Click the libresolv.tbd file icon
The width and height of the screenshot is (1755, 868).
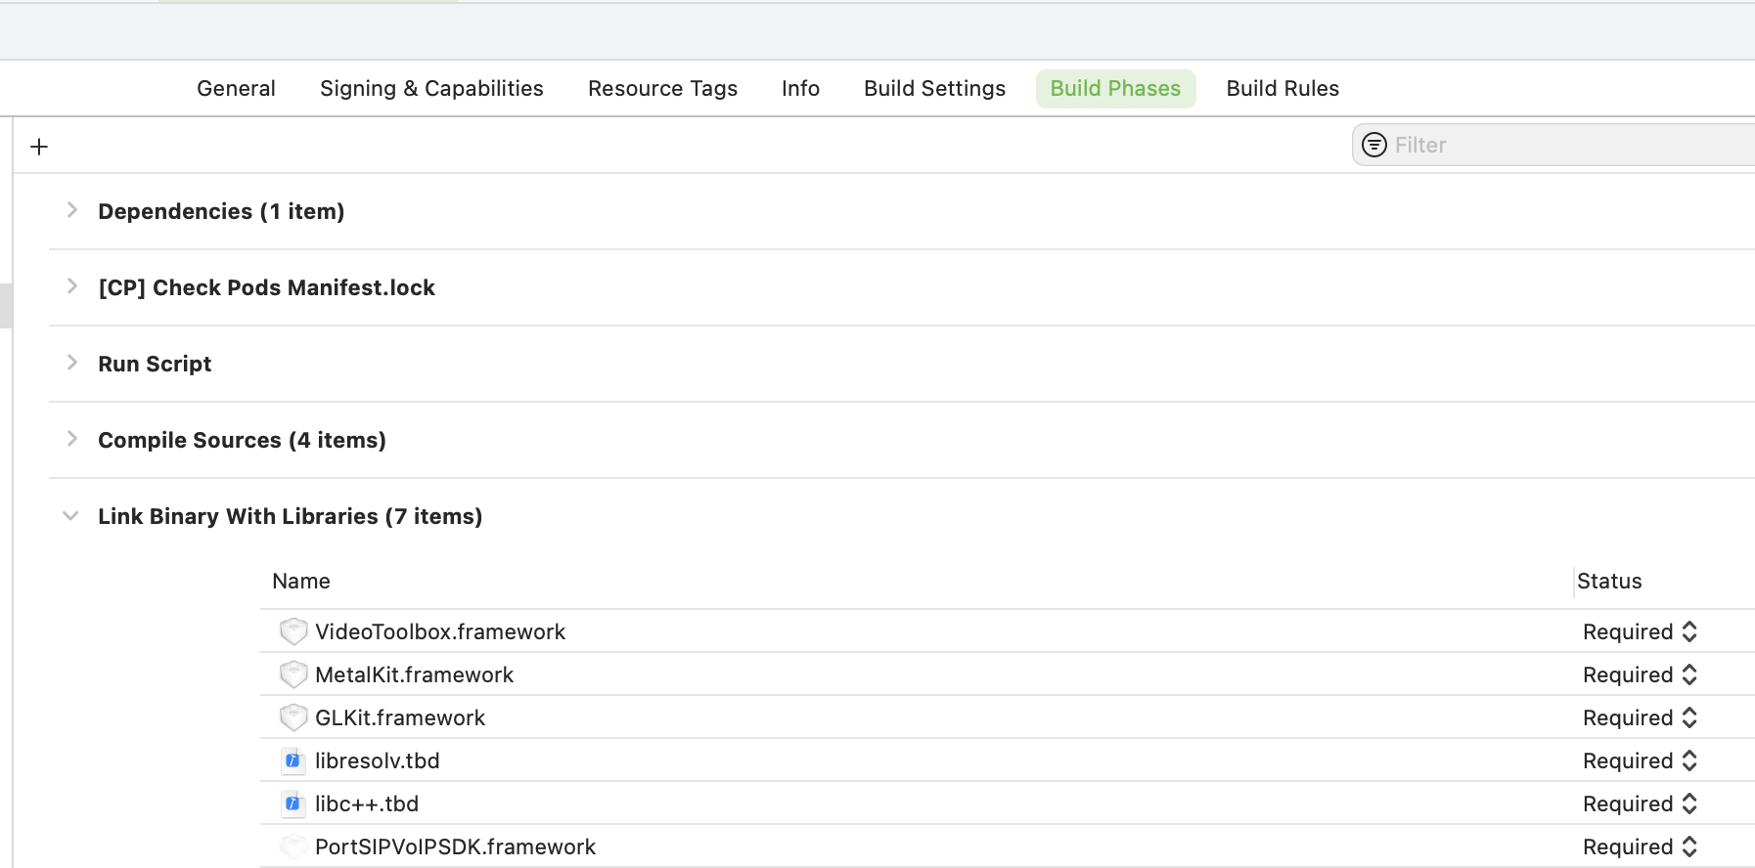point(292,760)
